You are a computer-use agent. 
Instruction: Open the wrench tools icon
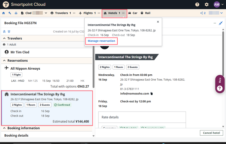click(x=10, y=13)
